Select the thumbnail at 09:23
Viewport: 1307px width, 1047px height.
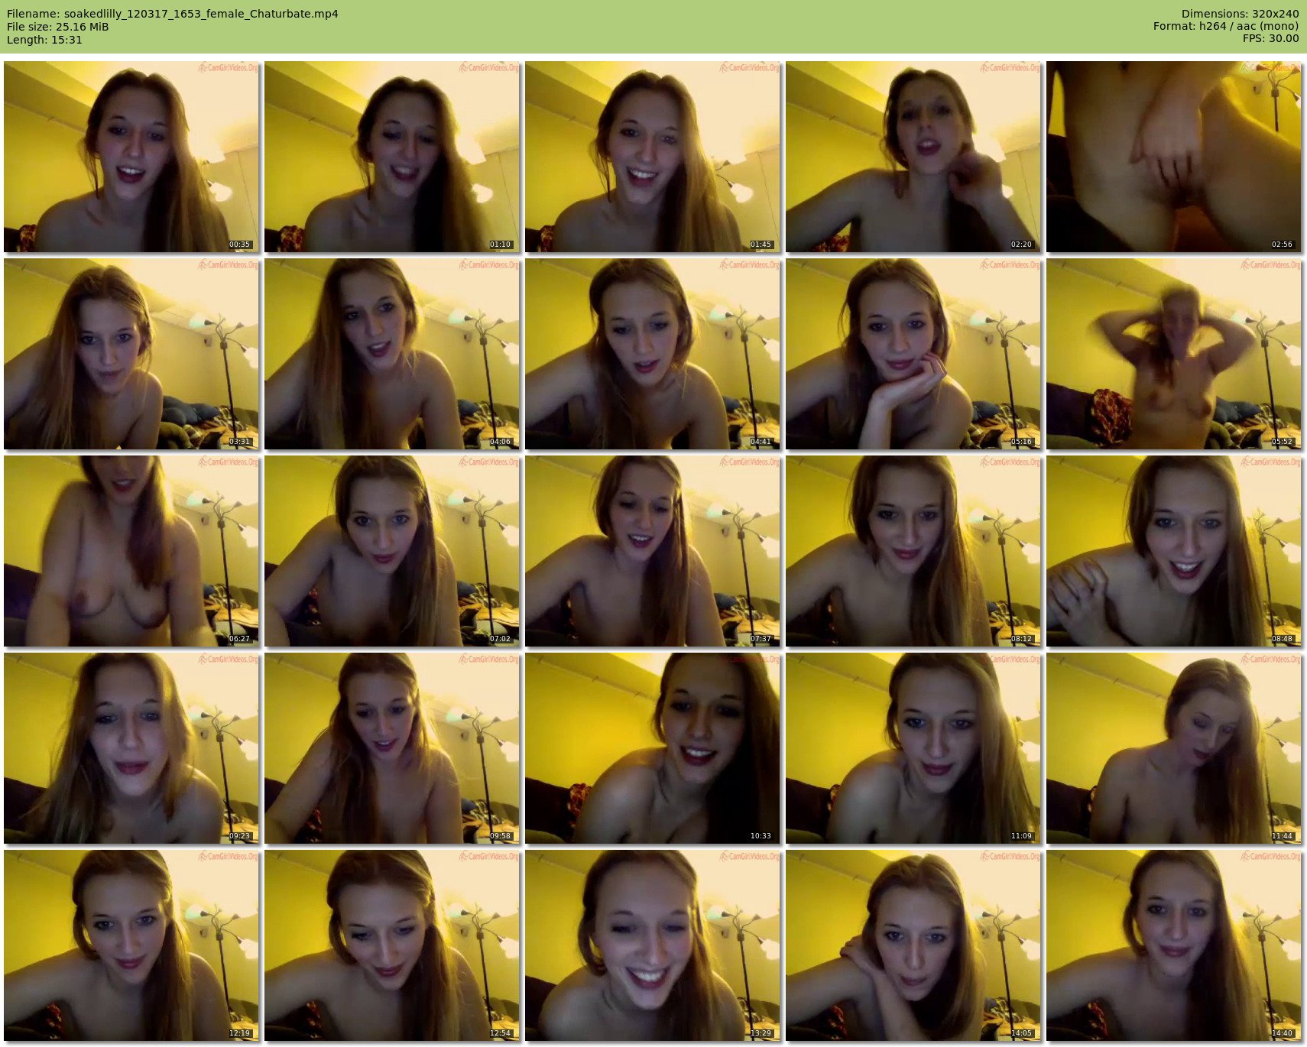click(131, 748)
